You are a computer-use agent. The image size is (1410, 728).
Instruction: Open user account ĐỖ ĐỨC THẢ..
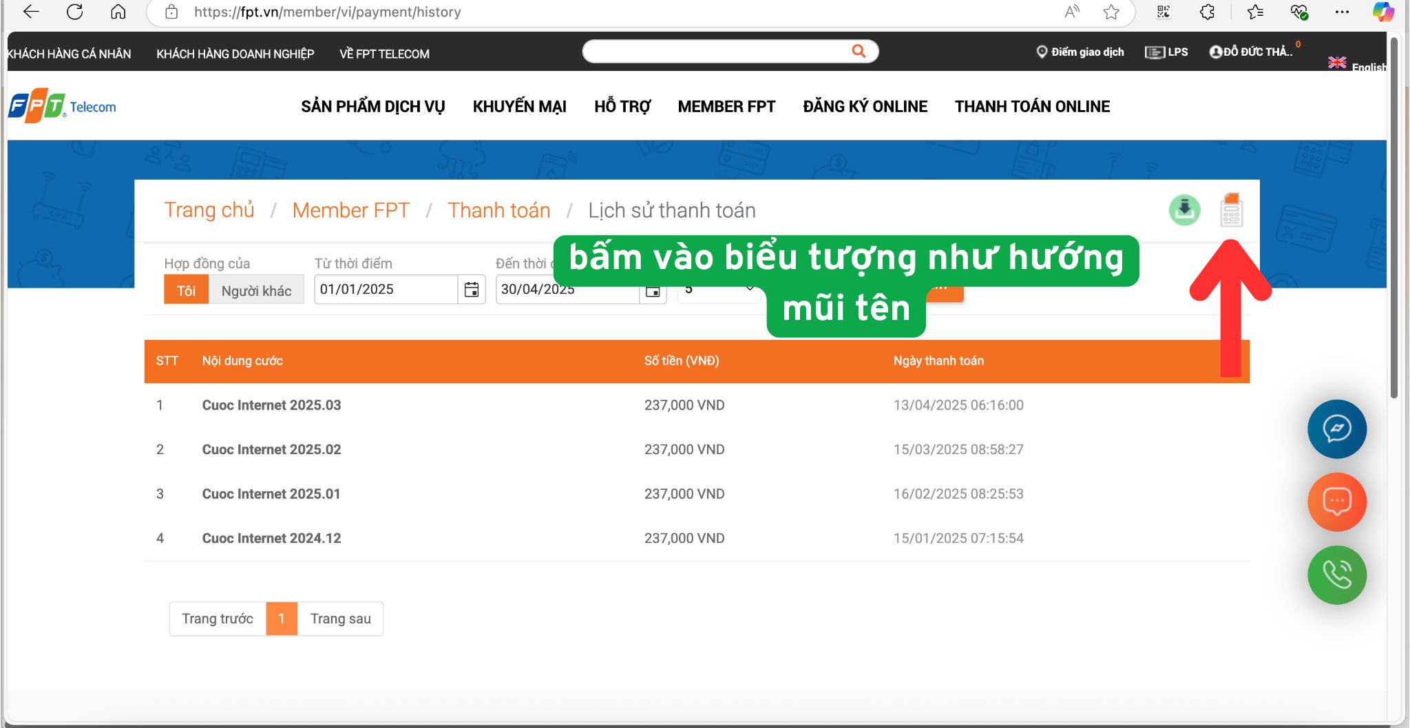[x=1251, y=52]
